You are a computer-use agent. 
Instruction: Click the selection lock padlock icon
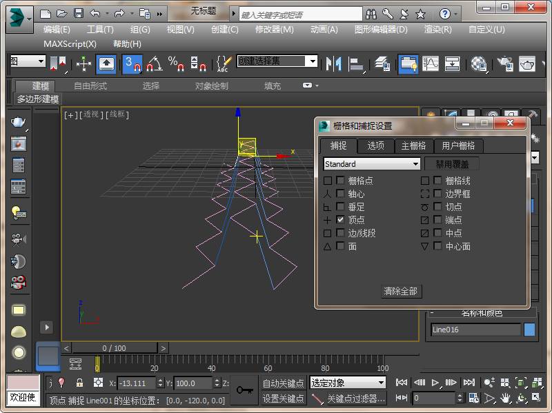[x=79, y=383]
